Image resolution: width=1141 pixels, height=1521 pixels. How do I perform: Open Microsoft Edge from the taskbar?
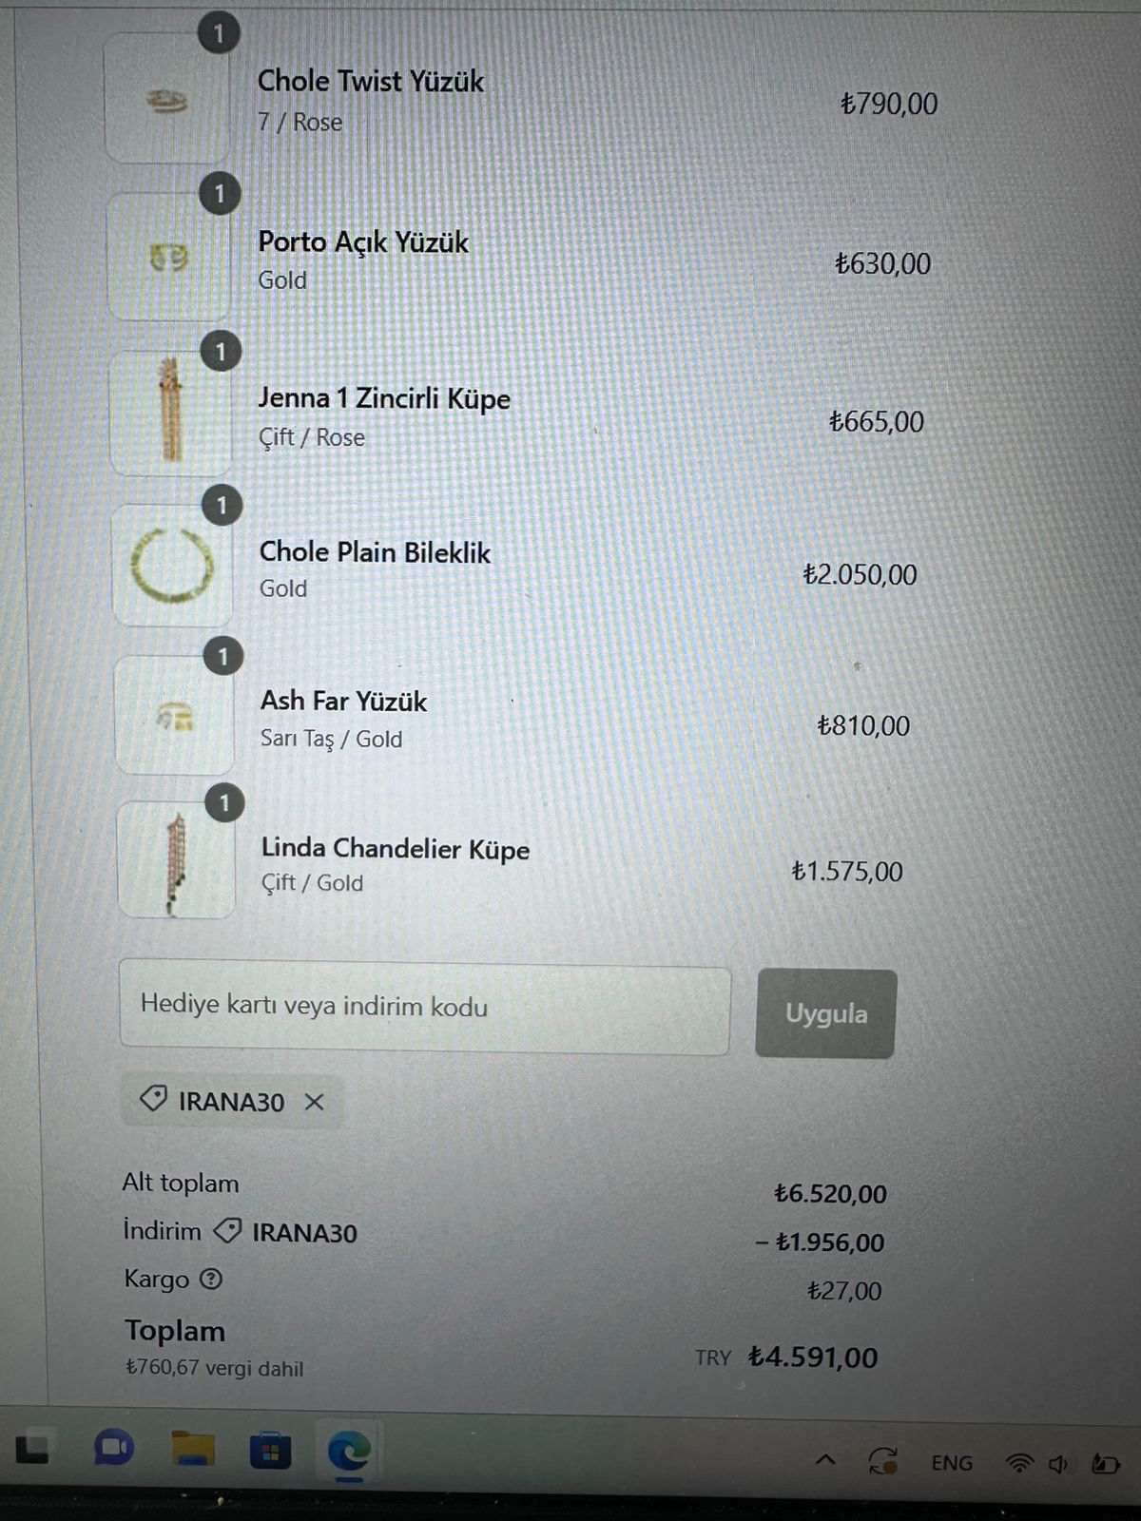pos(349,1453)
